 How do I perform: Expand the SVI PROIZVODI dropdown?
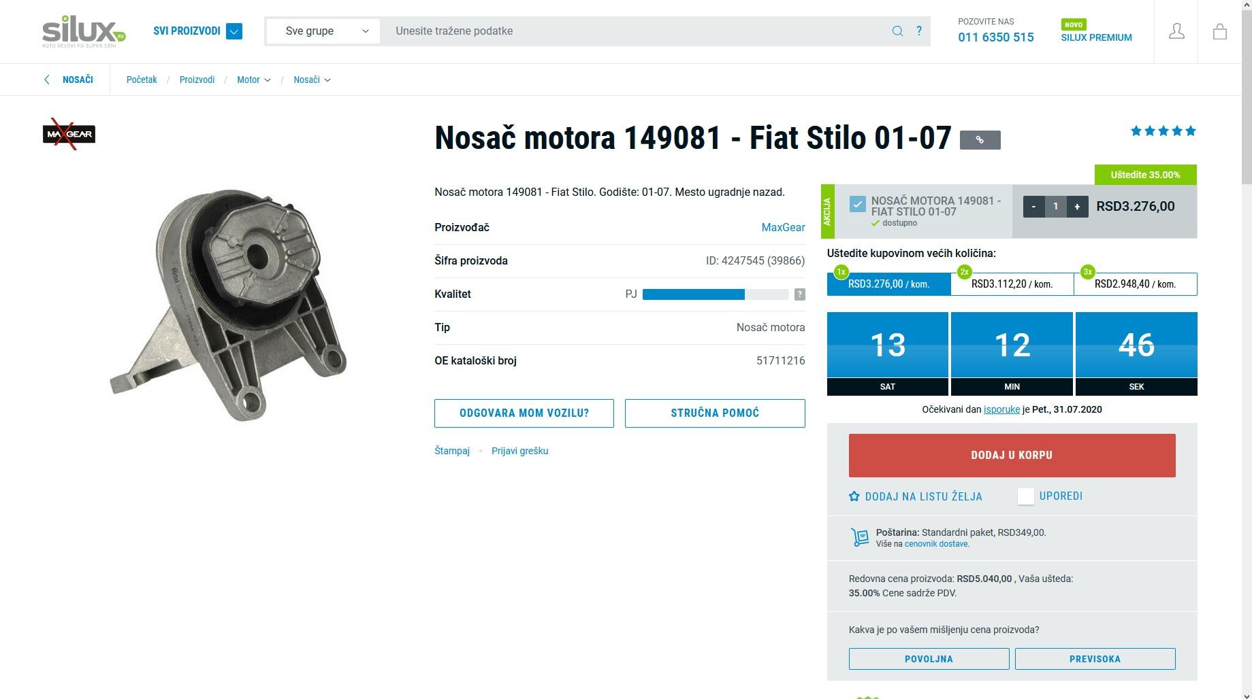(234, 31)
